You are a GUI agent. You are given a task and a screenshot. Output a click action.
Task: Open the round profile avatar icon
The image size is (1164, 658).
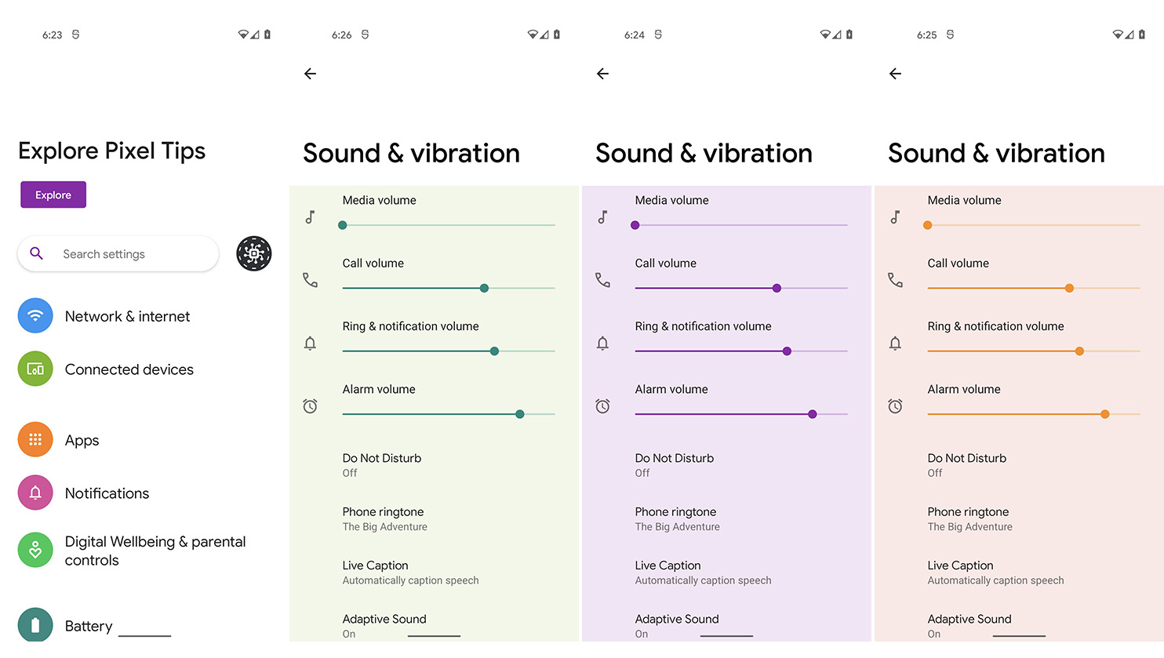tap(254, 253)
